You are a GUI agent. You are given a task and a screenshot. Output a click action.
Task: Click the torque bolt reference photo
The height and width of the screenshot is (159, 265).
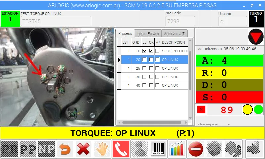coord(57,77)
